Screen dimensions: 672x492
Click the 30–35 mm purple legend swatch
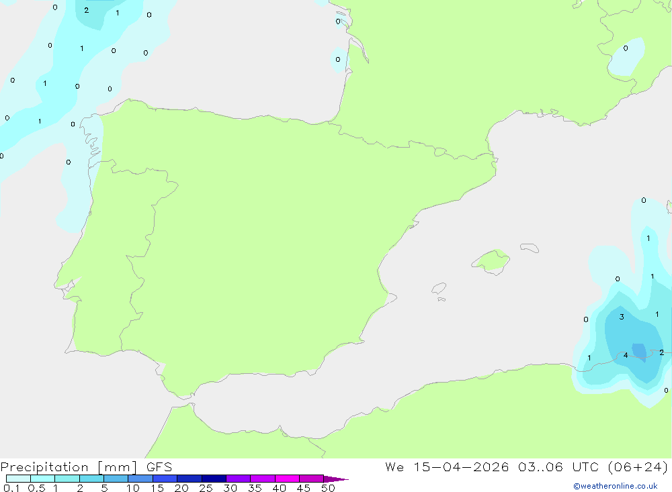point(238,479)
